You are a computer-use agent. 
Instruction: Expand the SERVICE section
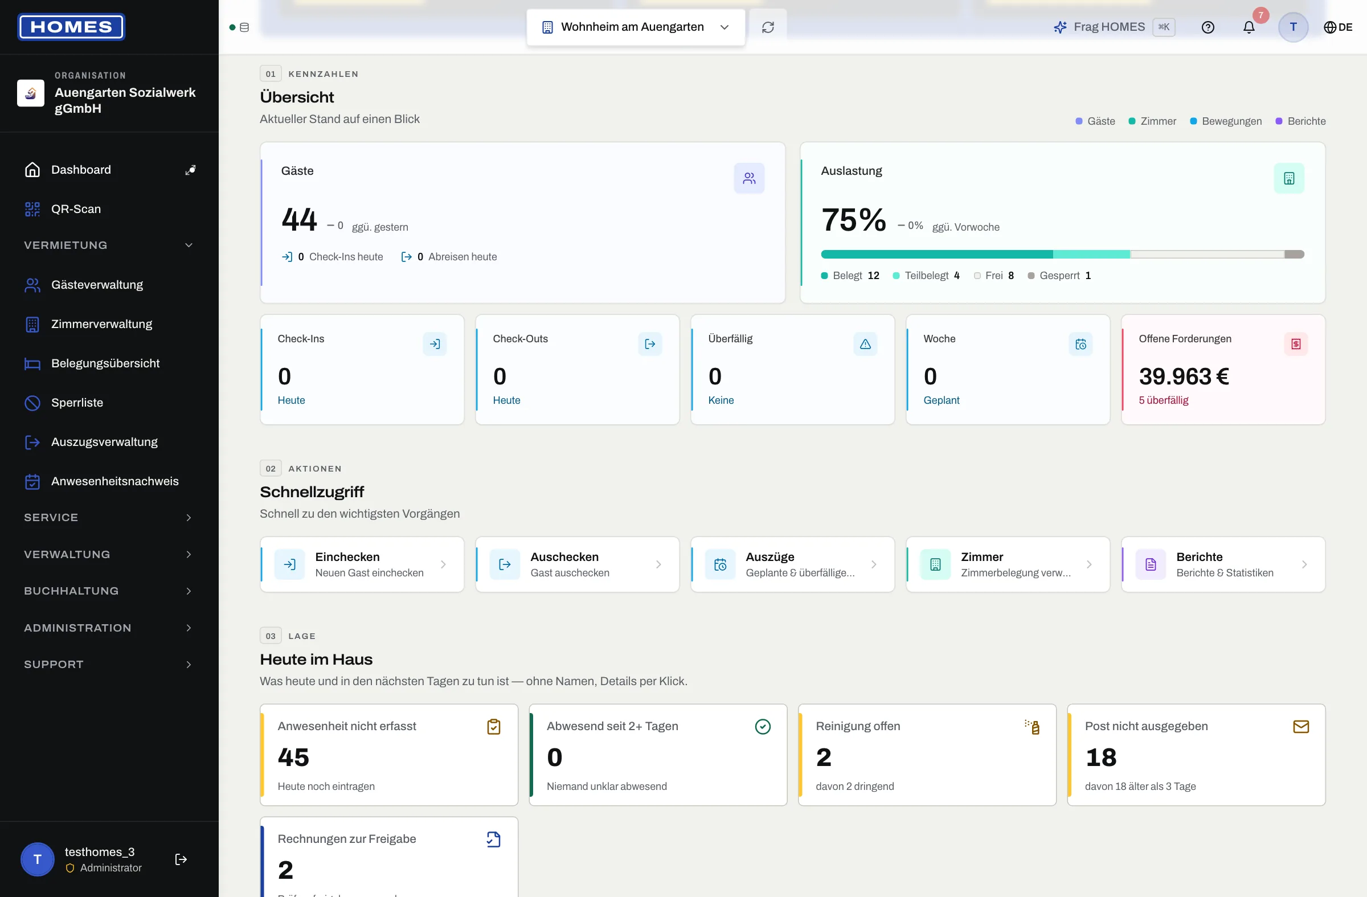[109, 517]
